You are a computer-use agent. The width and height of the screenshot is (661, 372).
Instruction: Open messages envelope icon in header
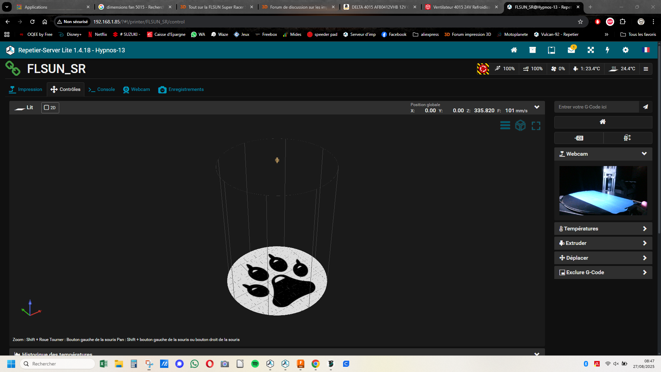[x=571, y=50]
